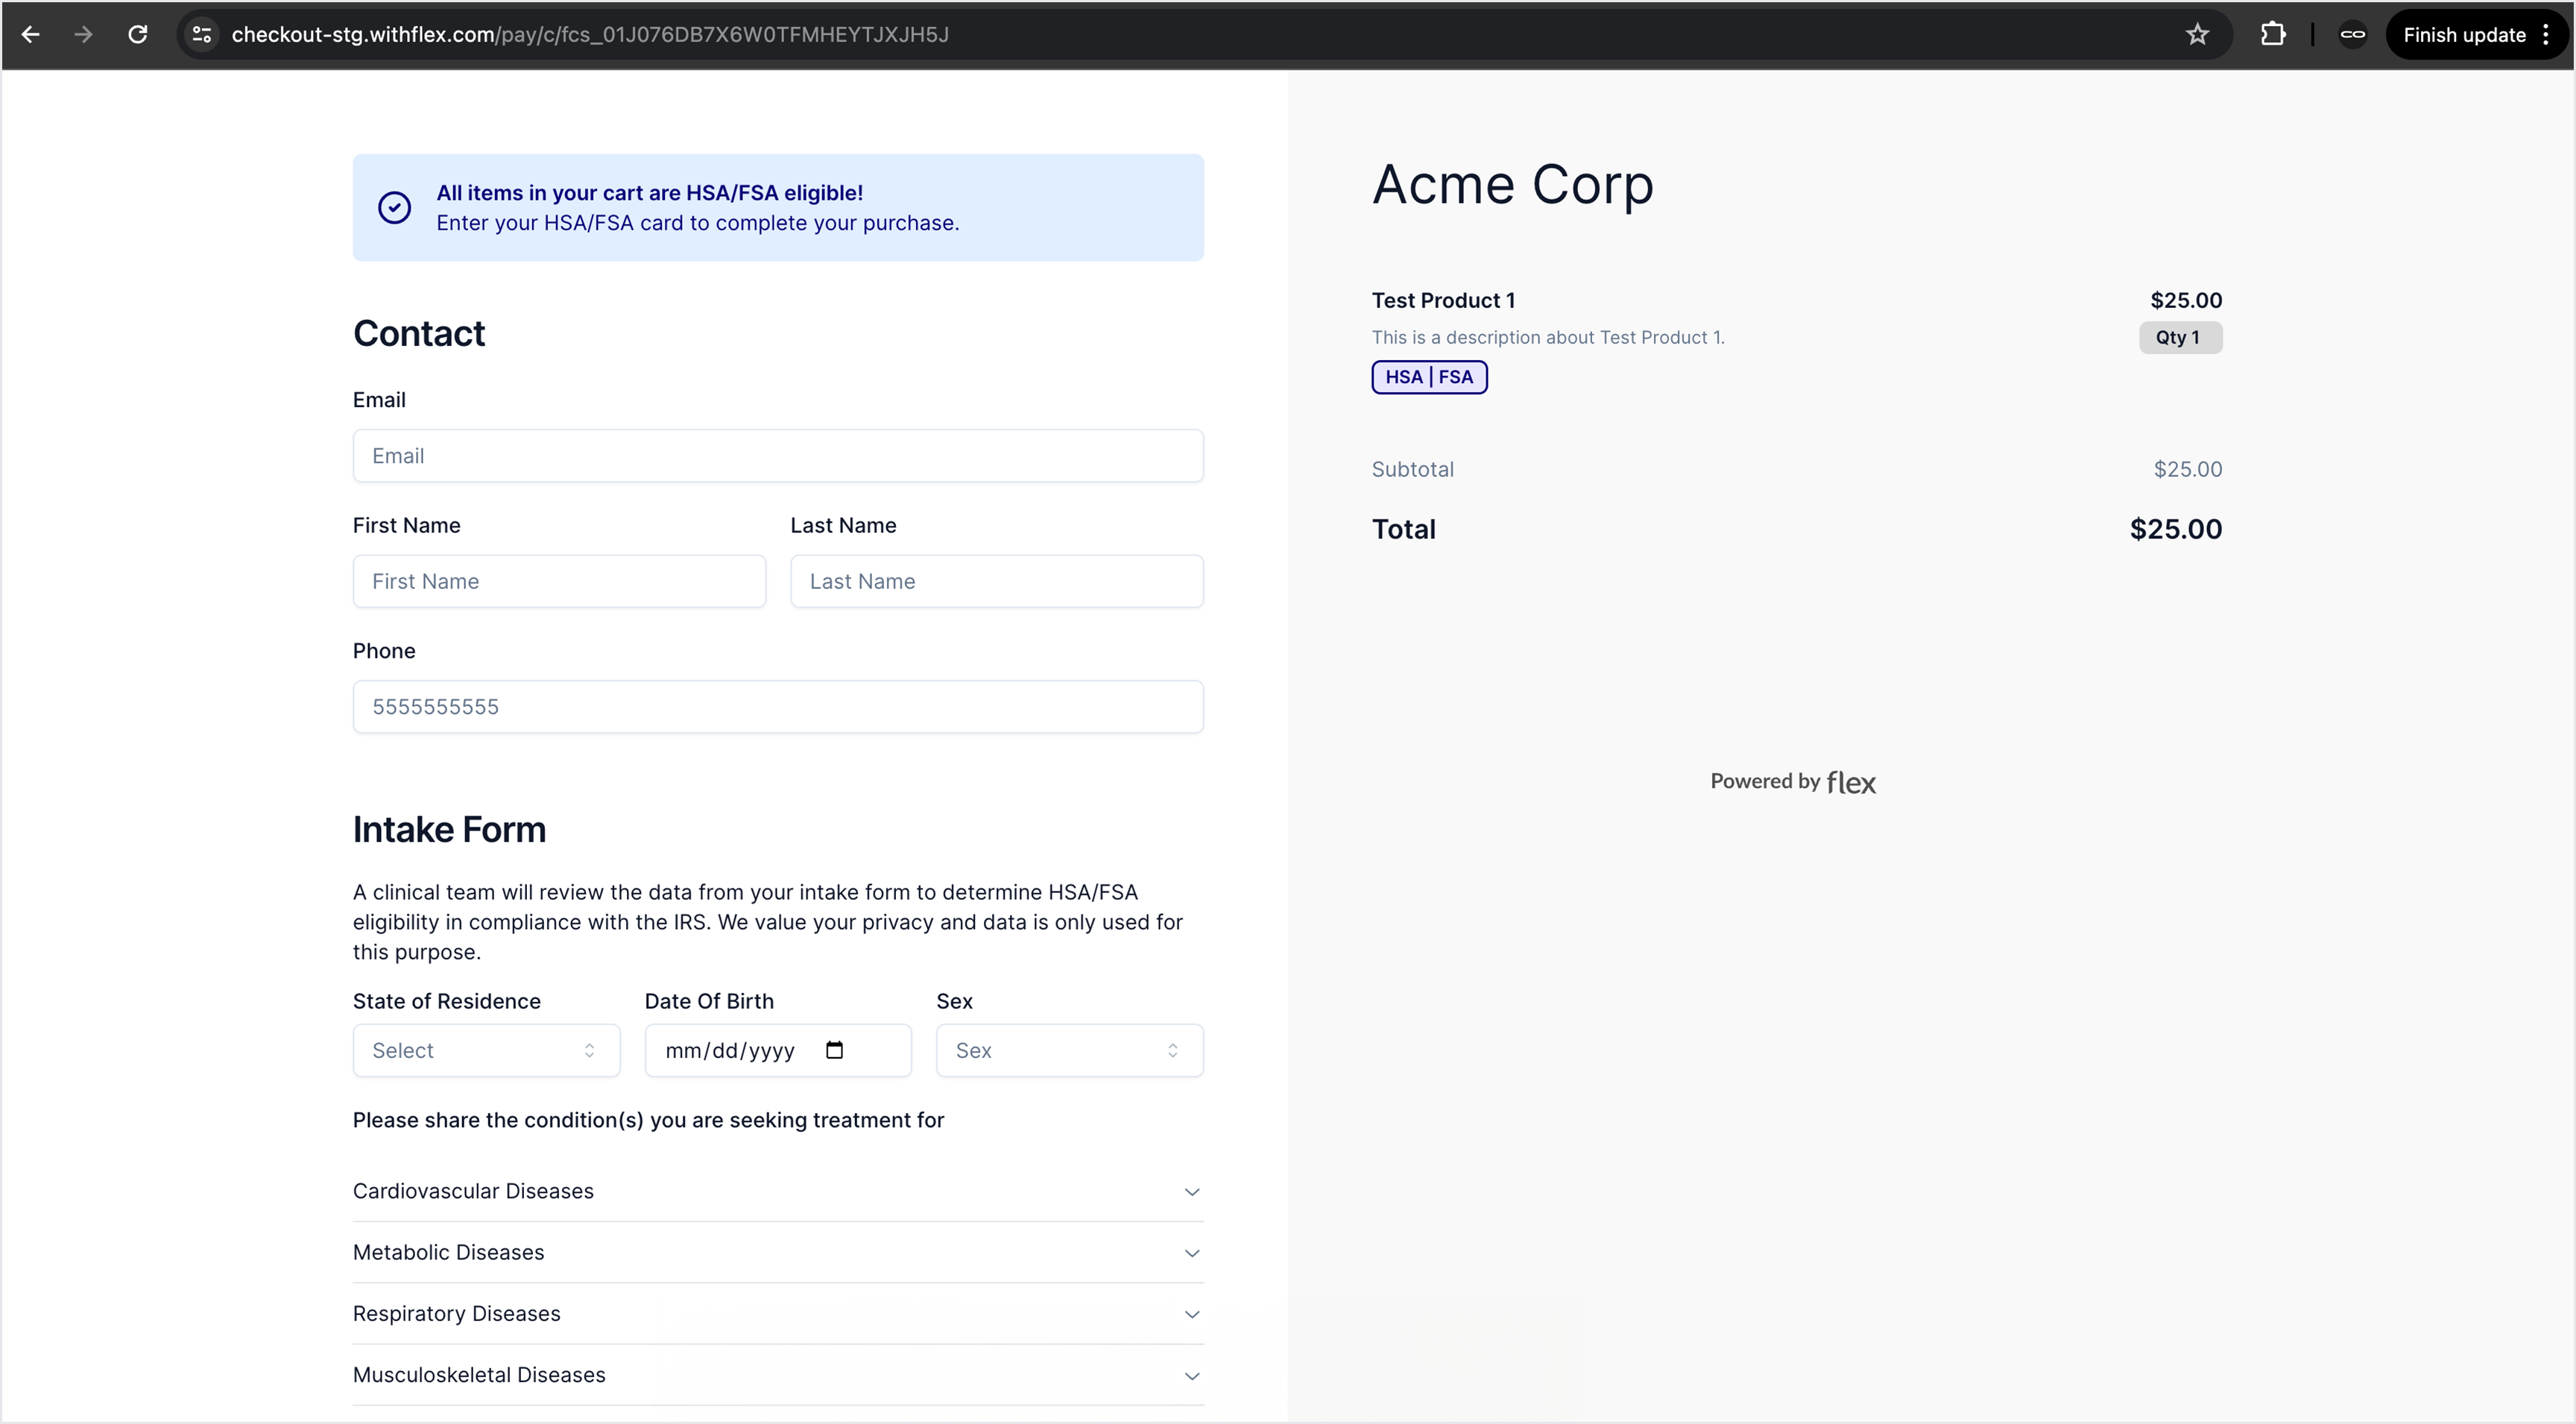Bookmark this page with the star icon
Viewport: 2576px width, 1424px height.
[2197, 35]
